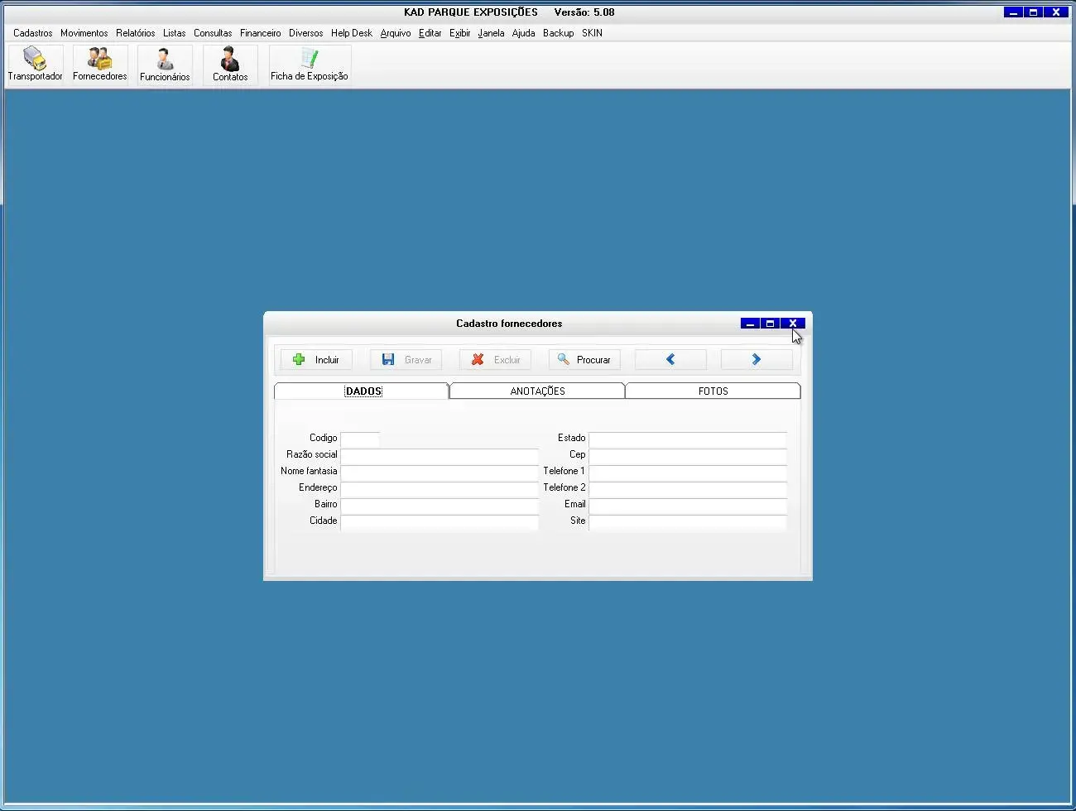Click the Gravar save button
Screen dimensions: 1076x811
tap(406, 360)
